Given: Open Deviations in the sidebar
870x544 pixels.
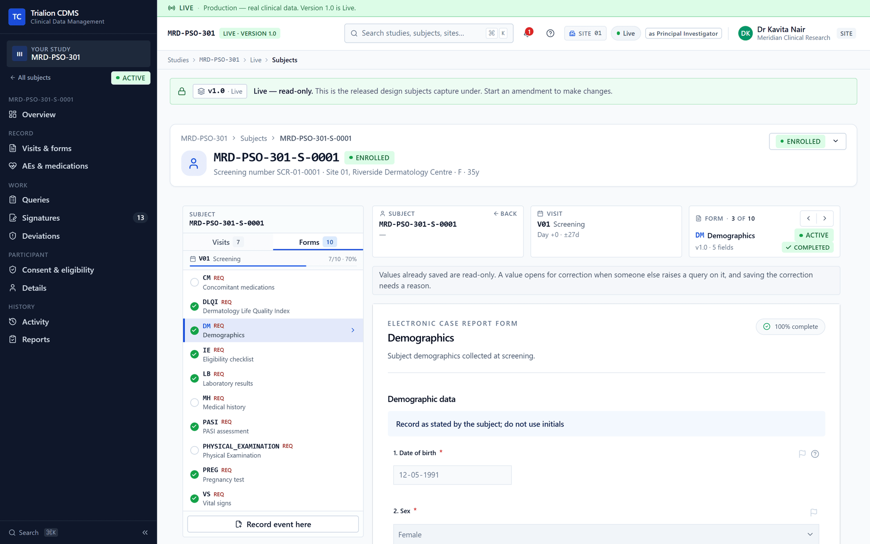Looking at the screenshot, I should pos(78,236).
